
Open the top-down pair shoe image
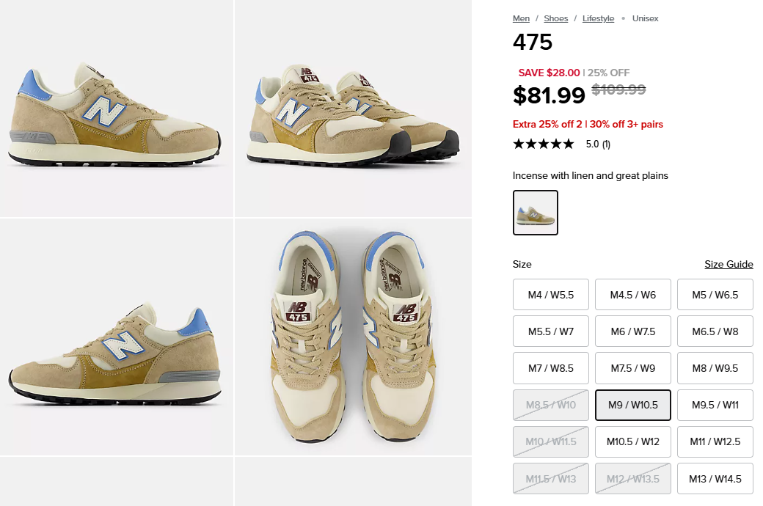pos(353,337)
